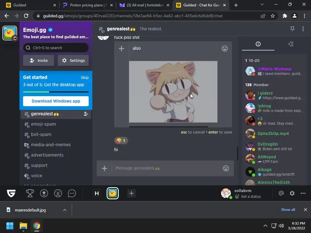Open volume control in system tray

pos(281,226)
